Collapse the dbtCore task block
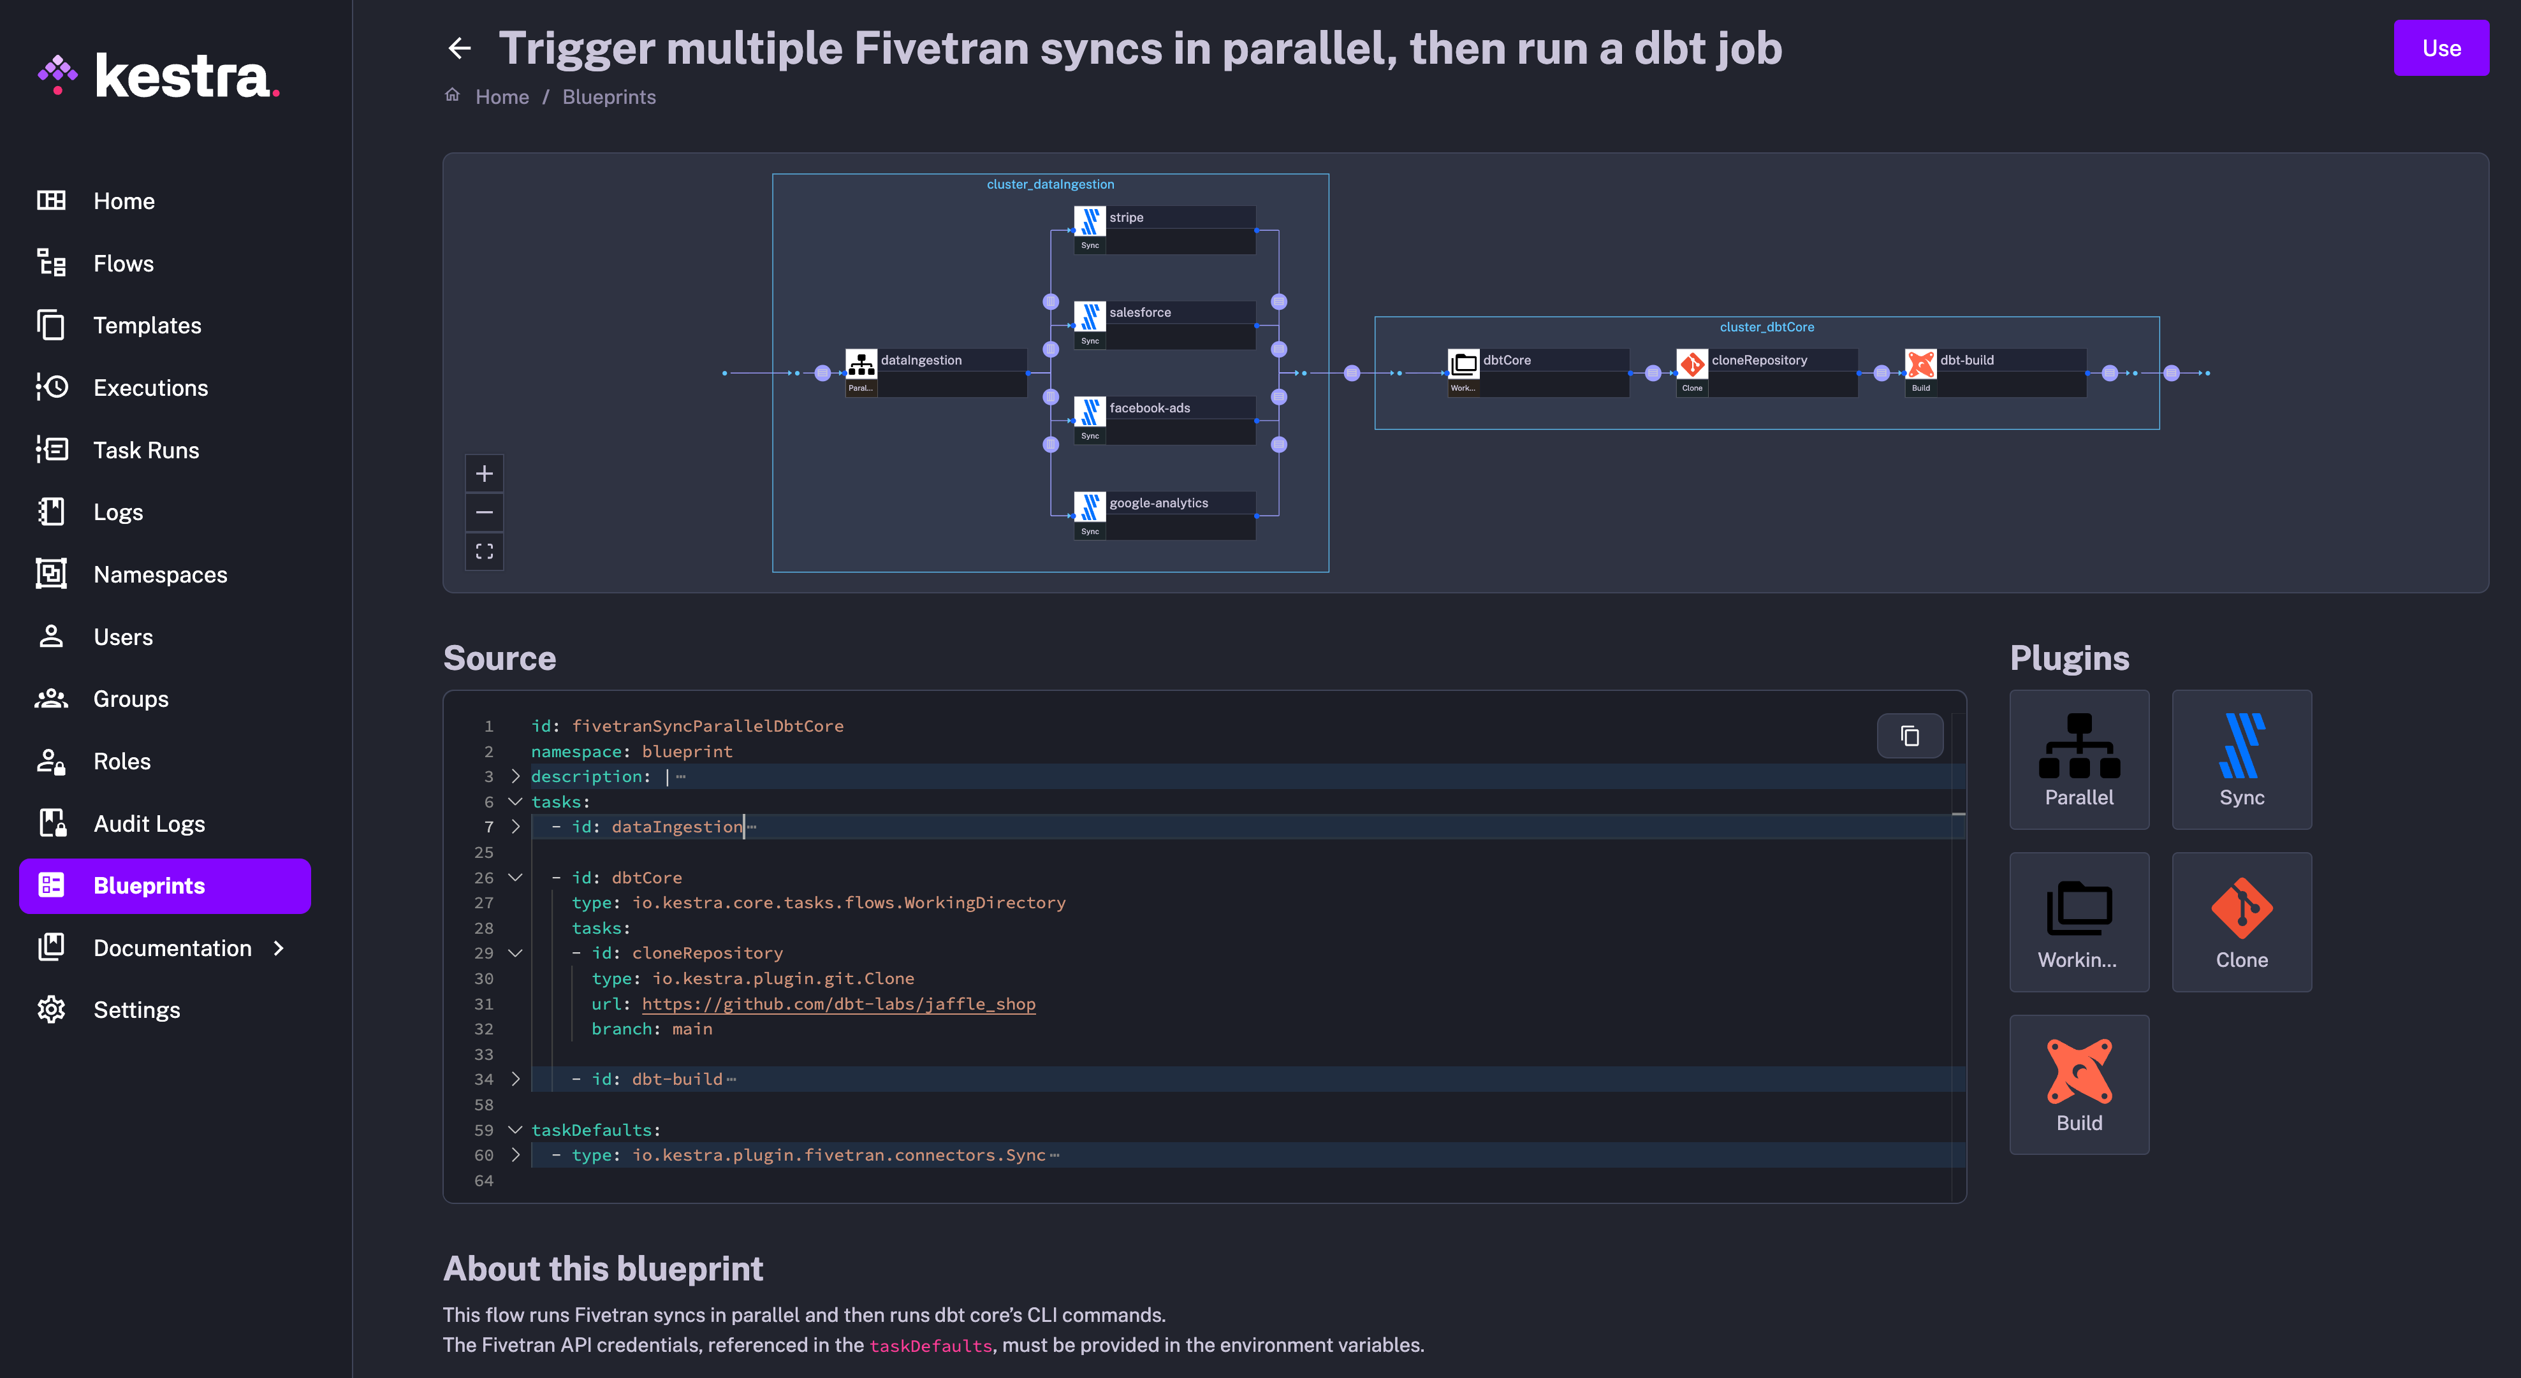 (516, 877)
